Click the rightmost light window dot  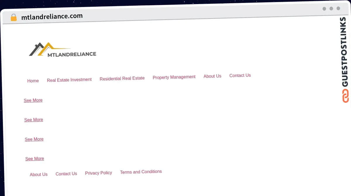click(338, 9)
